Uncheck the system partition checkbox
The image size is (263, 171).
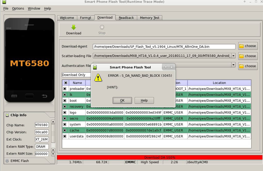65,125
